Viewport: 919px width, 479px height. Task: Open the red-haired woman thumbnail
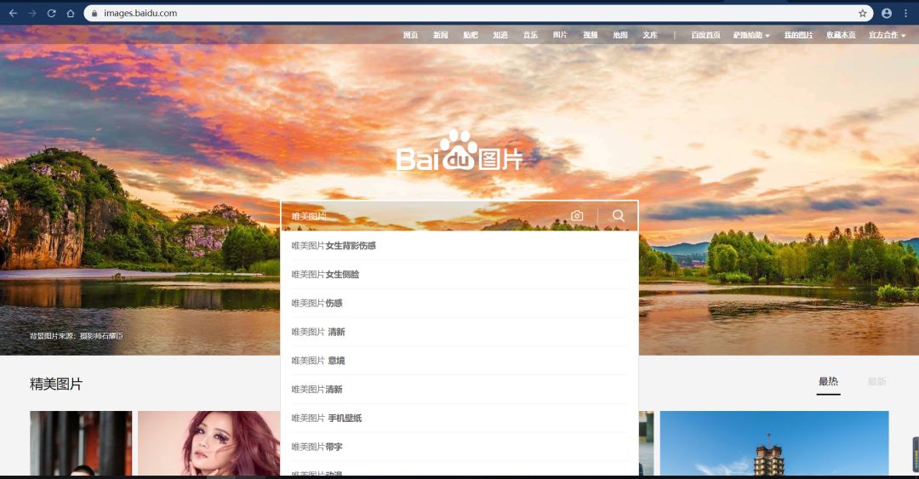coord(208,443)
